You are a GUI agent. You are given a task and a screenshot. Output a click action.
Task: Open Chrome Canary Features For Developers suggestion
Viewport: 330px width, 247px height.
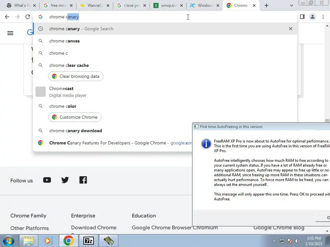click(x=113, y=143)
